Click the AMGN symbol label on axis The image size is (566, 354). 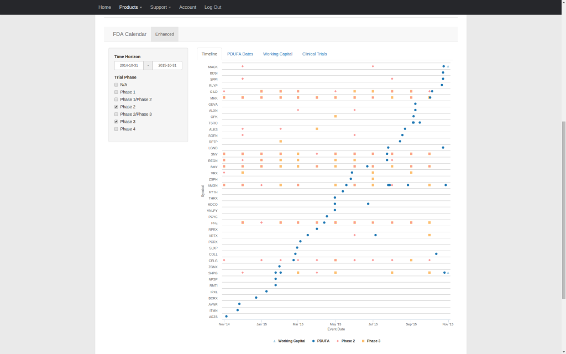[x=213, y=186]
